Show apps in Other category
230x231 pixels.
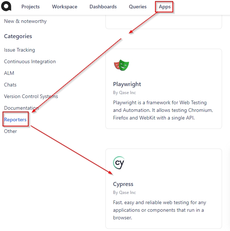(x=11, y=131)
